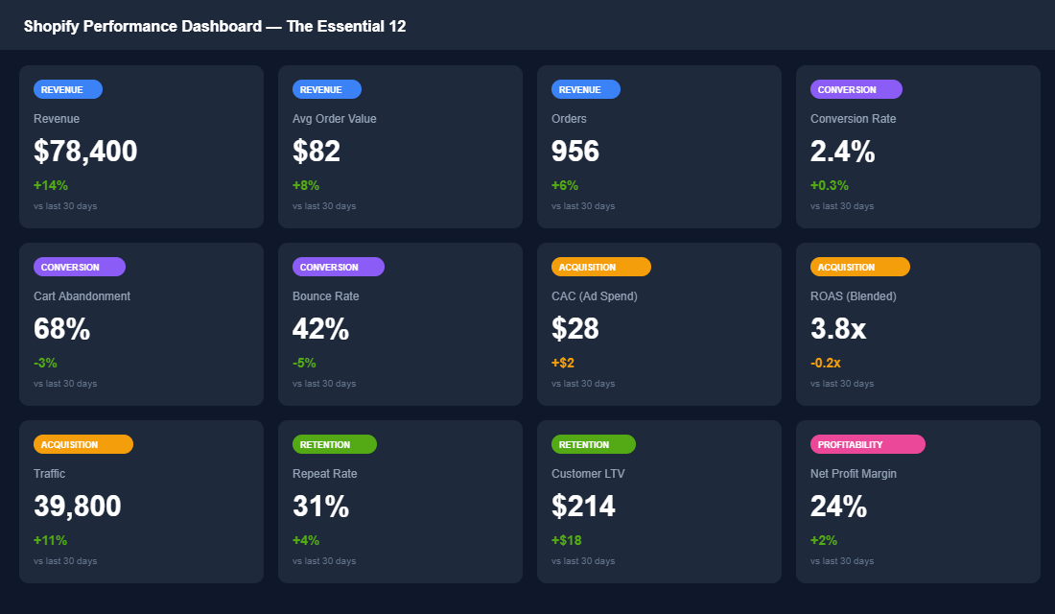Screen dimensions: 1055x614
Task: Click the +14% revenue change
Action: coord(51,185)
